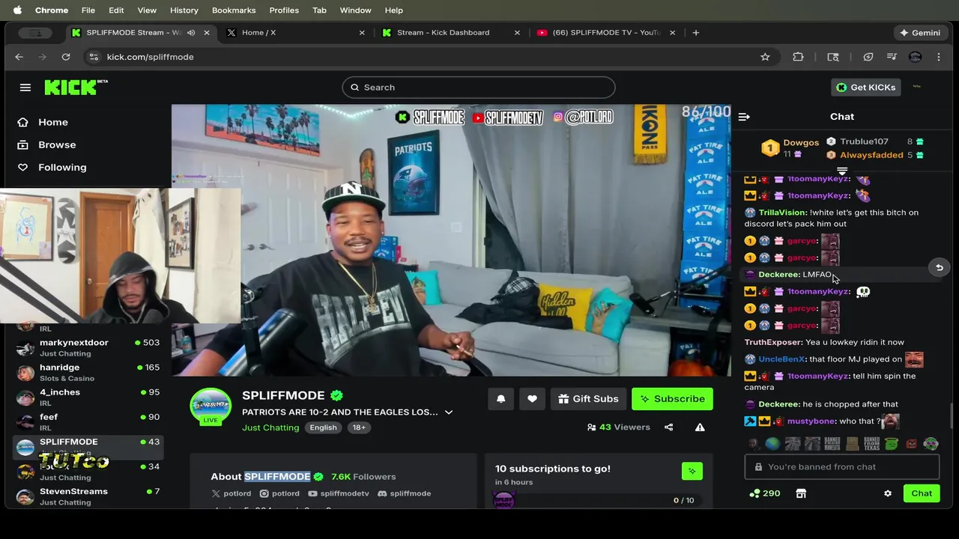Pick the globe emote in quick emotes

click(772, 444)
